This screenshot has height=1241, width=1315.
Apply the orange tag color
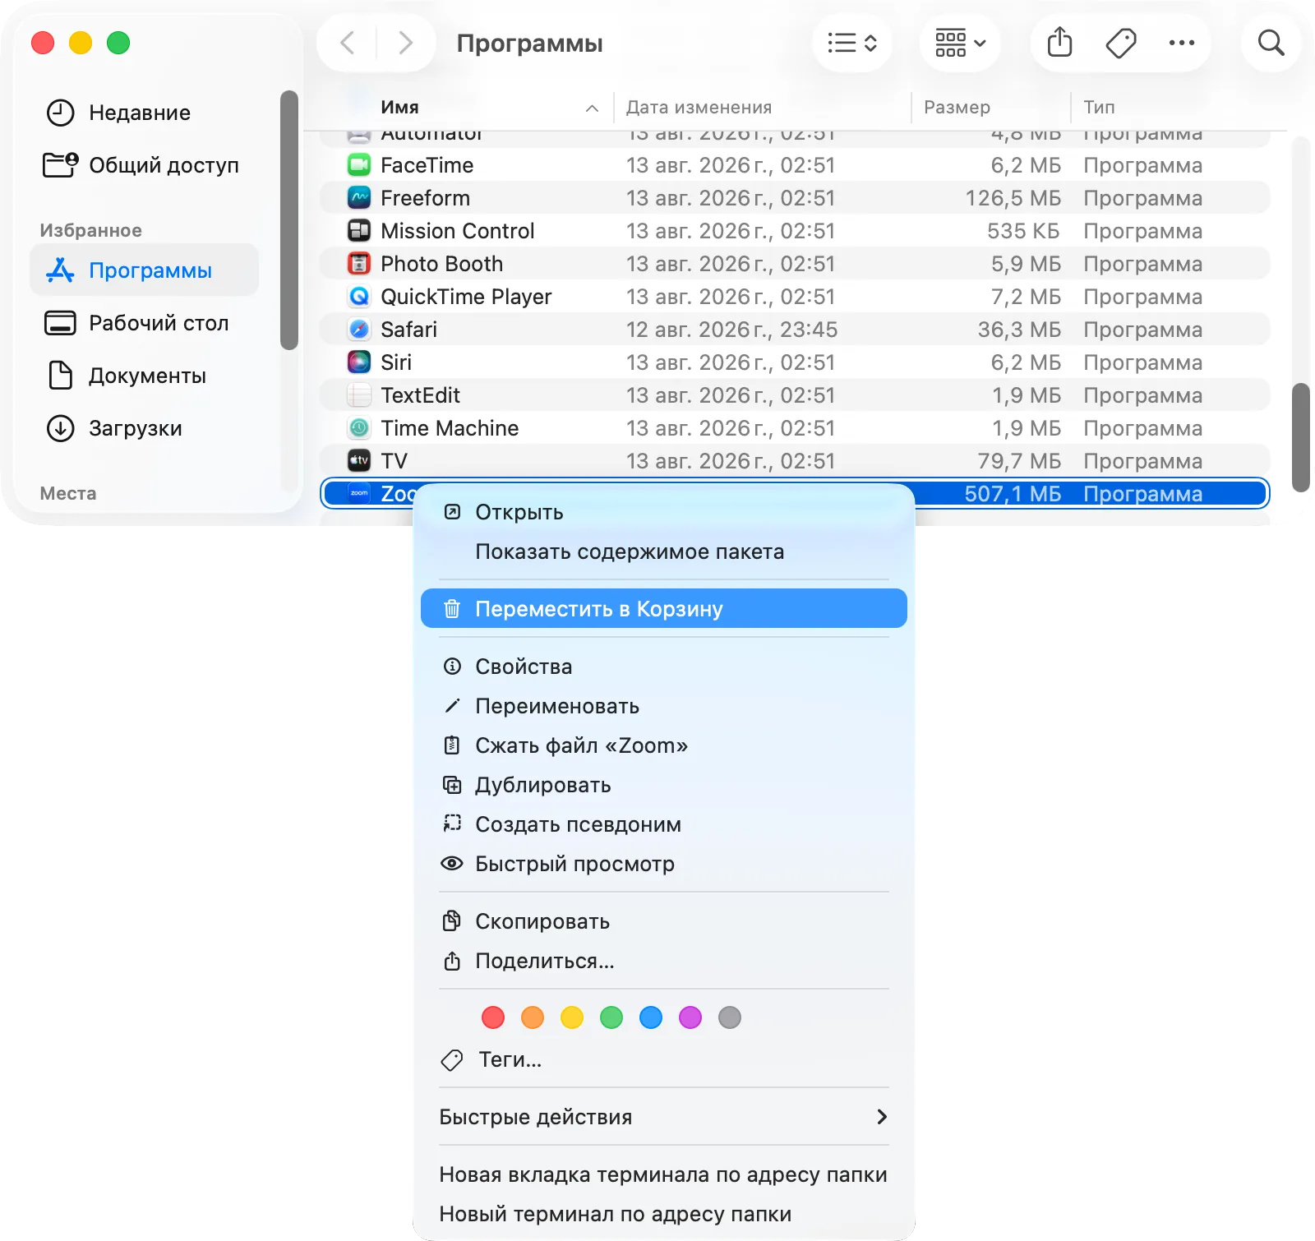pos(533,1017)
